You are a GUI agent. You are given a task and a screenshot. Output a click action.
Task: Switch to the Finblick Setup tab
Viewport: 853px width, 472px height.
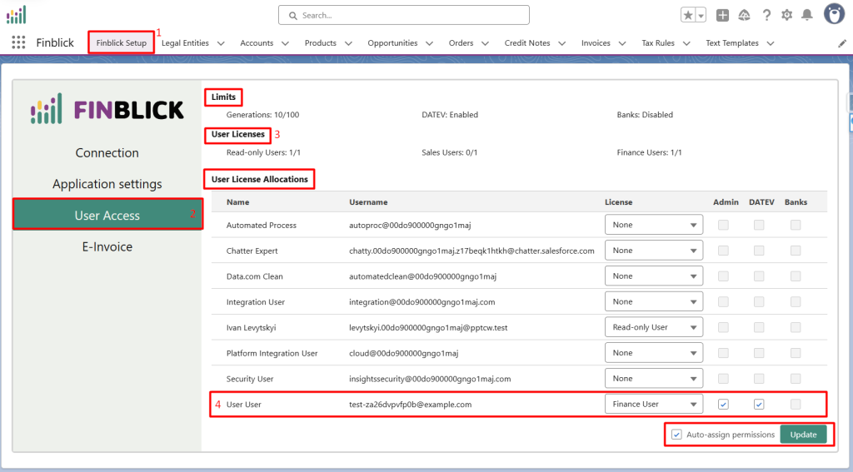pyautogui.click(x=121, y=43)
